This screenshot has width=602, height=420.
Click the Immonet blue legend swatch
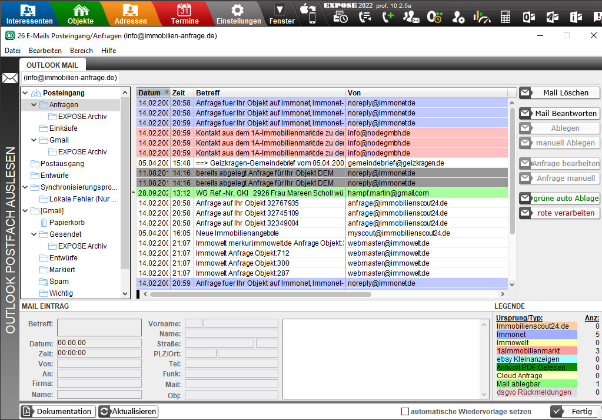click(536, 334)
